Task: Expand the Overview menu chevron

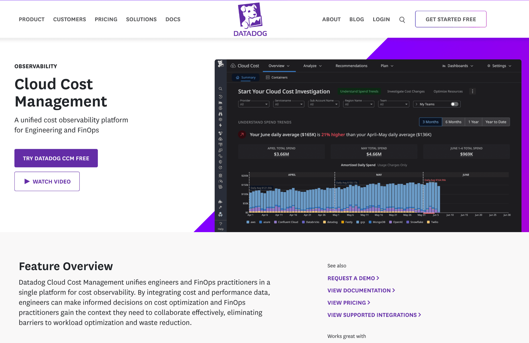Action: pyautogui.click(x=288, y=66)
